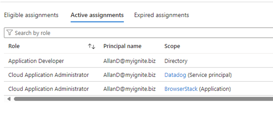Open the BrowserStack application link
This screenshot has width=273, height=117.
click(x=181, y=89)
